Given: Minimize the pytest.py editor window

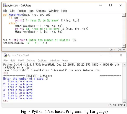Looking at the screenshot, I should pos(100,5).
